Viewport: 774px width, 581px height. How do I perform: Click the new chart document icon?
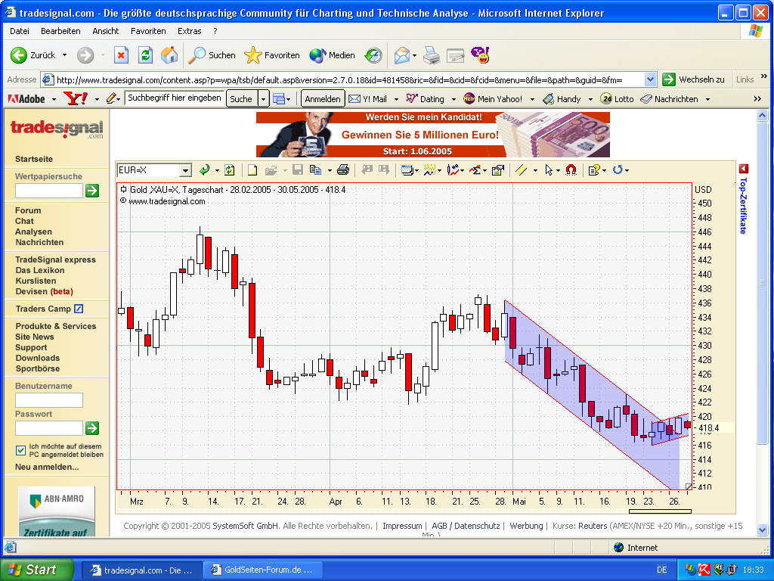tap(253, 170)
